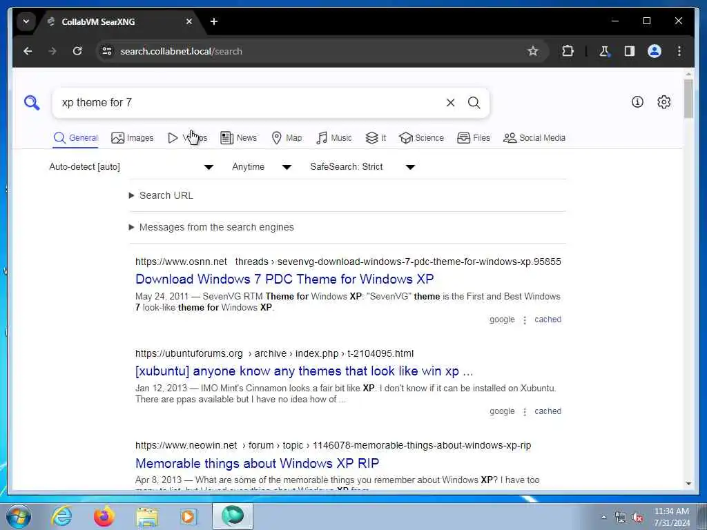
Task: Open xubuntu themes look like win xp result
Action: [304, 371]
